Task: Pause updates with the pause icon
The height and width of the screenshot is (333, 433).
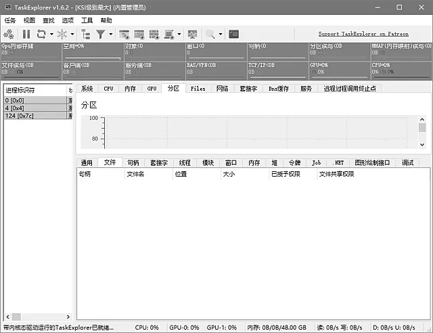Action: [x=26, y=35]
